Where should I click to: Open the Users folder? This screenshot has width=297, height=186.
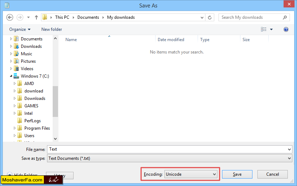click(x=29, y=135)
